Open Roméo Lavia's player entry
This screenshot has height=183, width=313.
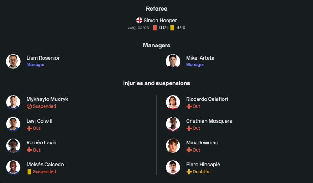tap(41, 143)
